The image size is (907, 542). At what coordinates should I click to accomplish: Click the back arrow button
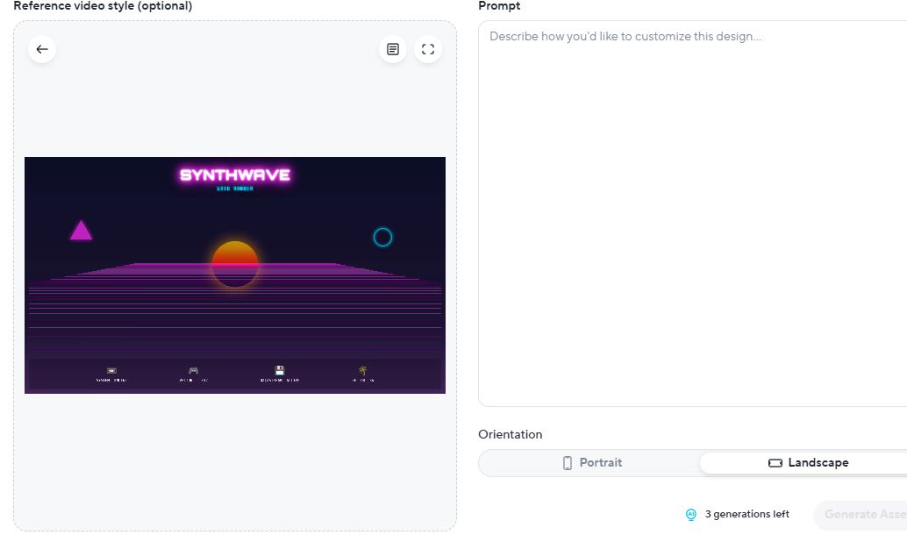click(x=42, y=49)
